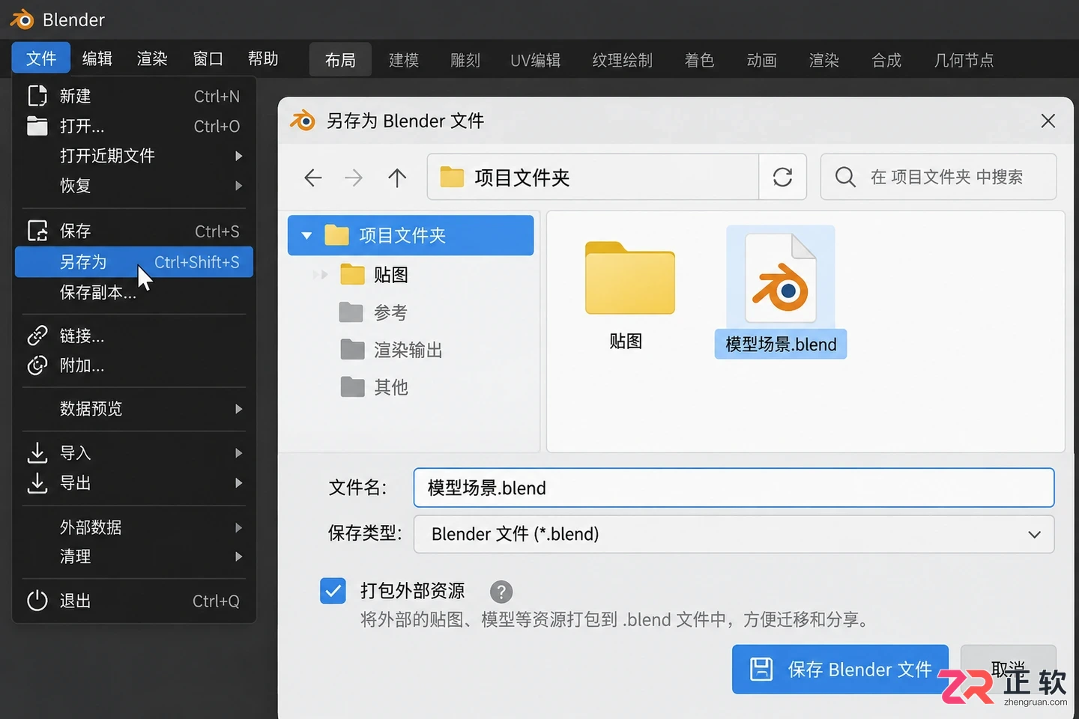Refresh the folder listing
This screenshot has height=719, width=1079.
(782, 177)
